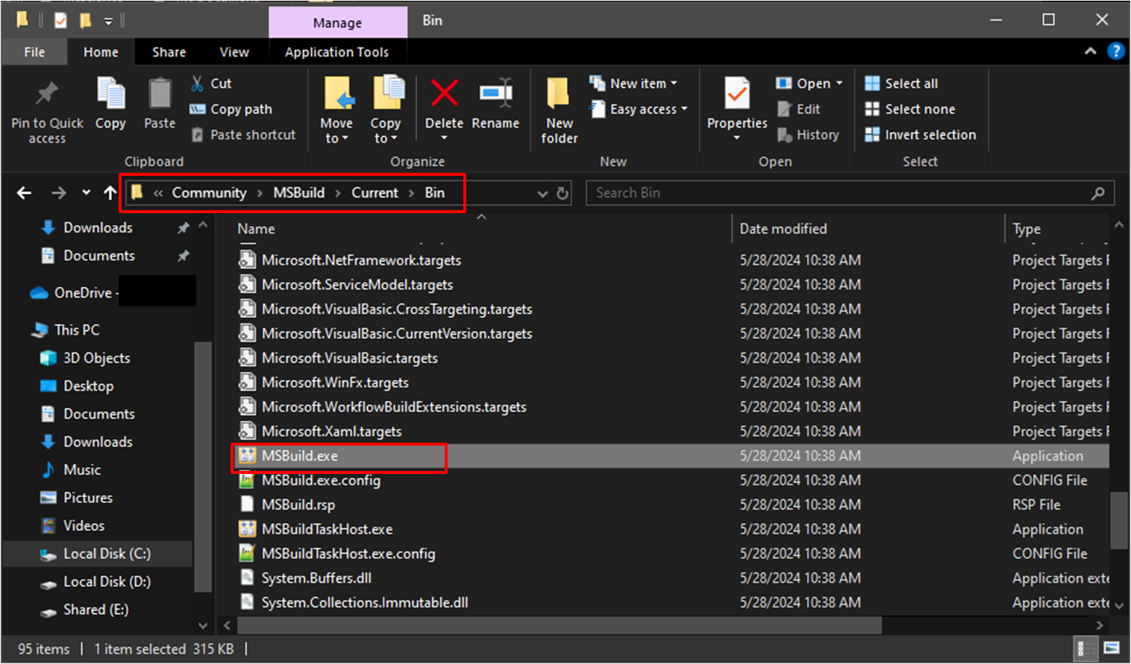Click Current in the address path

point(375,193)
